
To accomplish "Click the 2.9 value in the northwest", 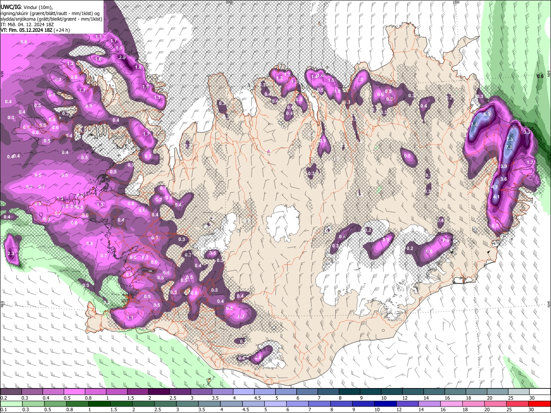I will [x=122, y=57].
